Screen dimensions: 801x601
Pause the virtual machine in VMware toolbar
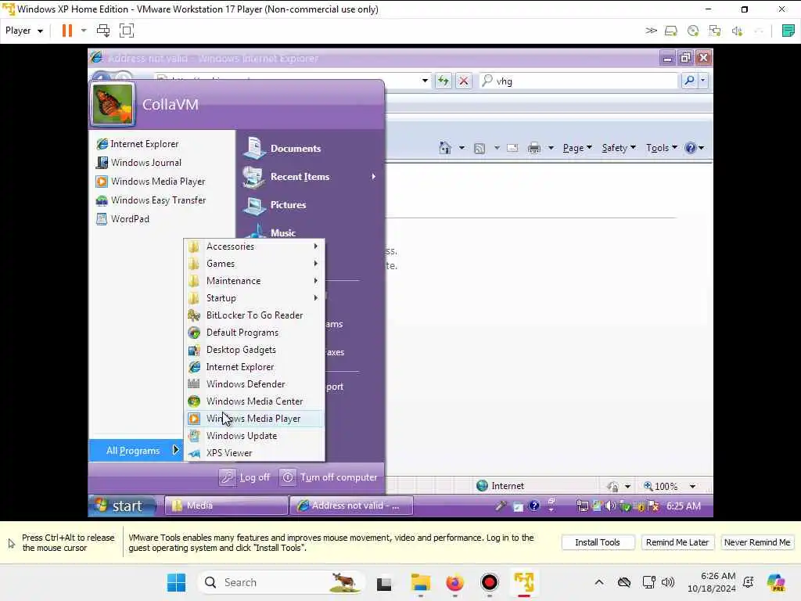[67, 31]
